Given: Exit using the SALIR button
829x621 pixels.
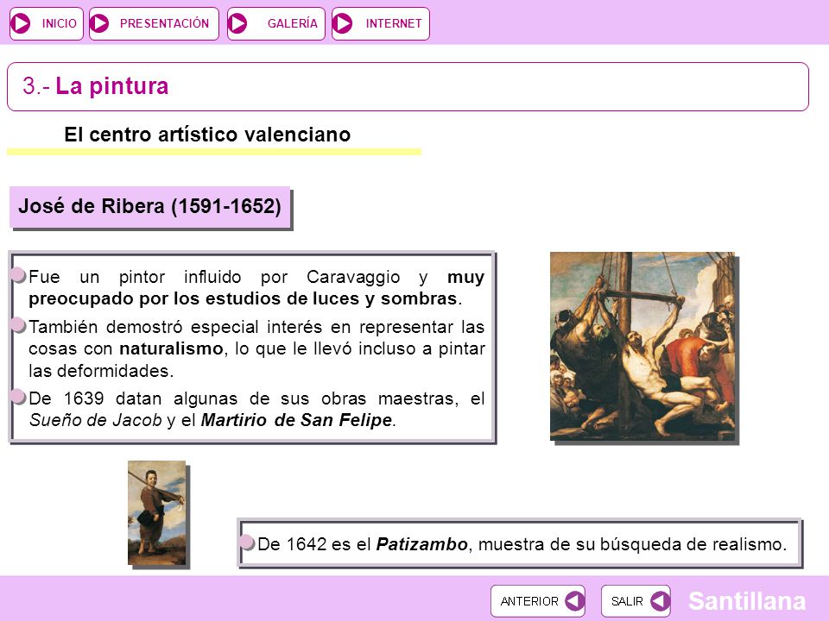Looking at the screenshot, I should click(636, 601).
